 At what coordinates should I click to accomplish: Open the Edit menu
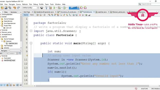coord(1,4)
